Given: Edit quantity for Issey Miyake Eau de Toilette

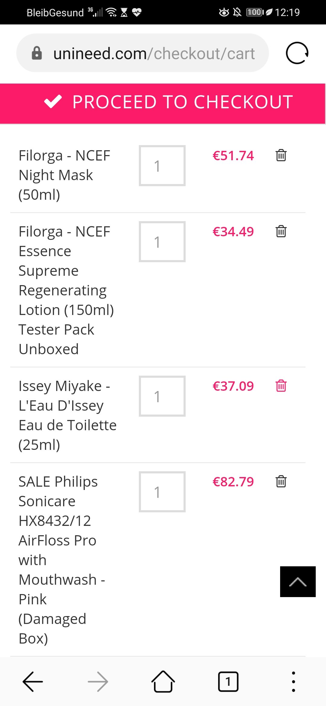Looking at the screenshot, I should click(x=162, y=396).
